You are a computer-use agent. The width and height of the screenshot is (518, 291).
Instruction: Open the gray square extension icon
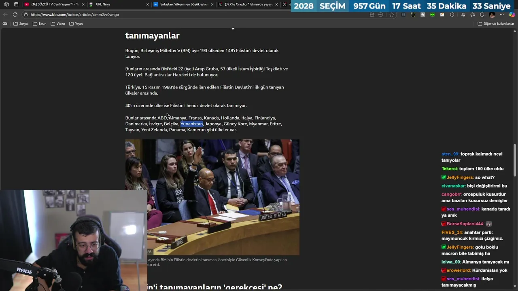point(423,15)
